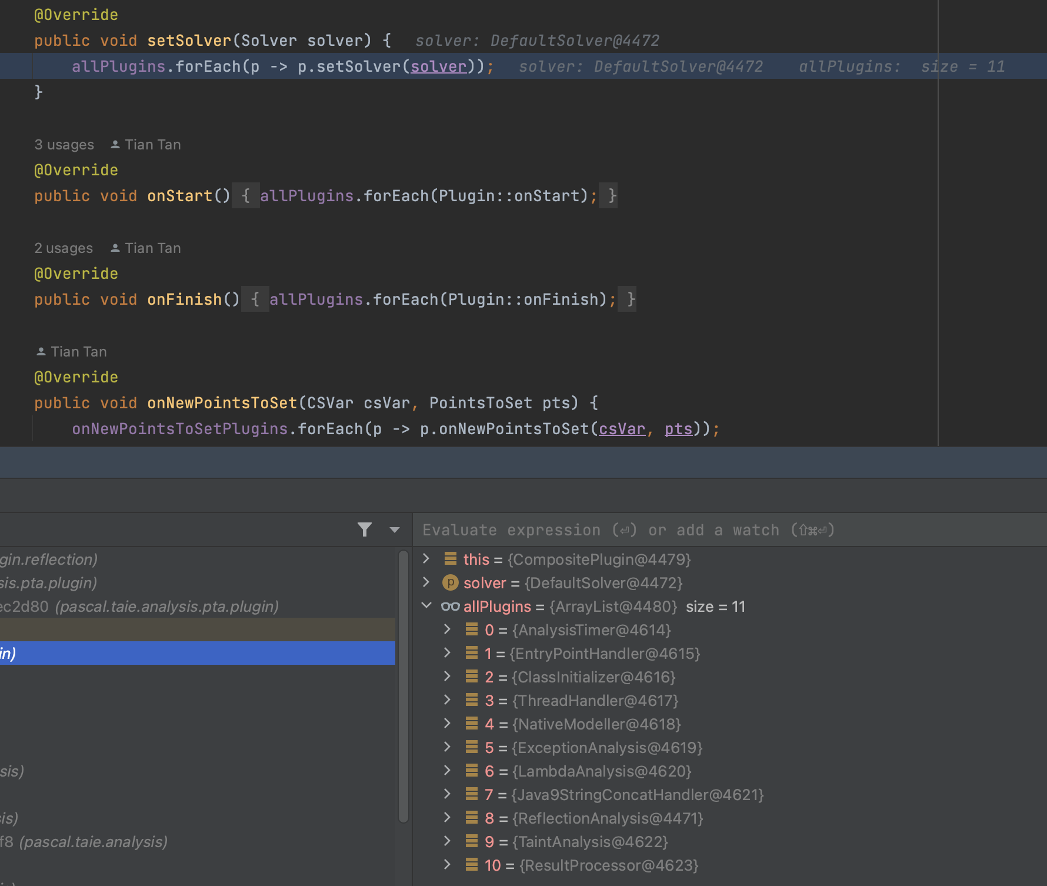Open the '2 usages' hint above onFinish

tap(64, 248)
